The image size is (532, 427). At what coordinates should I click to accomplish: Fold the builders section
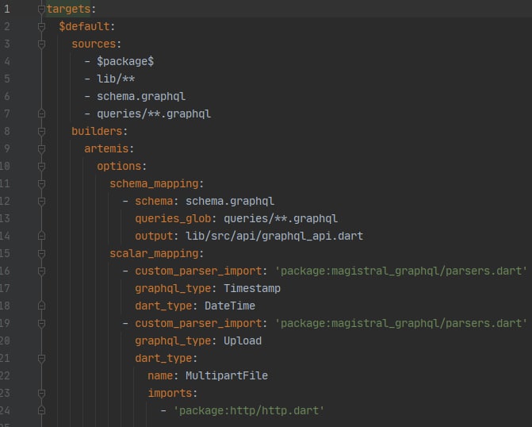pyautogui.click(x=41, y=132)
